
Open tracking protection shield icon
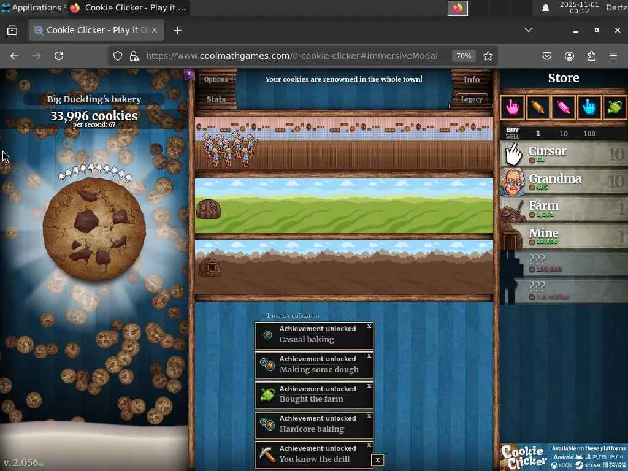click(117, 56)
